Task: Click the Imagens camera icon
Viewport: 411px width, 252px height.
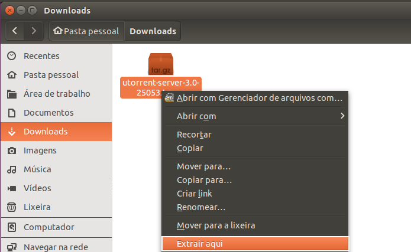Action: 12,150
